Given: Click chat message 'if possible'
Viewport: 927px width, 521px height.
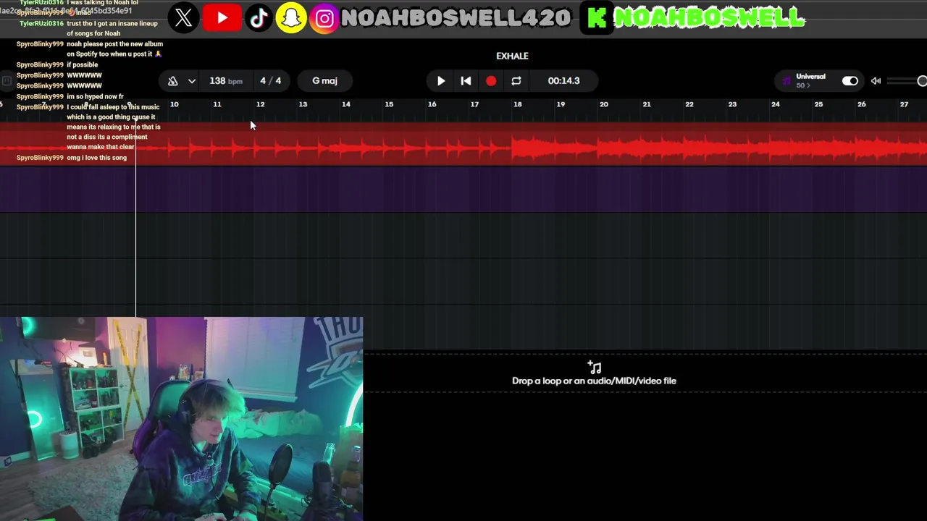Looking at the screenshot, I should 82,64.
